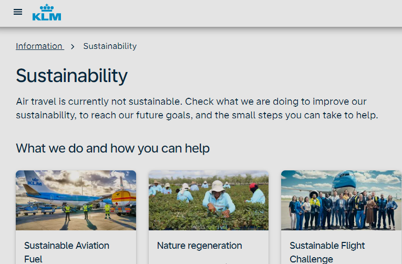This screenshot has height=264, width=402.
Task: Click the KLM crown logo
Action: coord(47,13)
